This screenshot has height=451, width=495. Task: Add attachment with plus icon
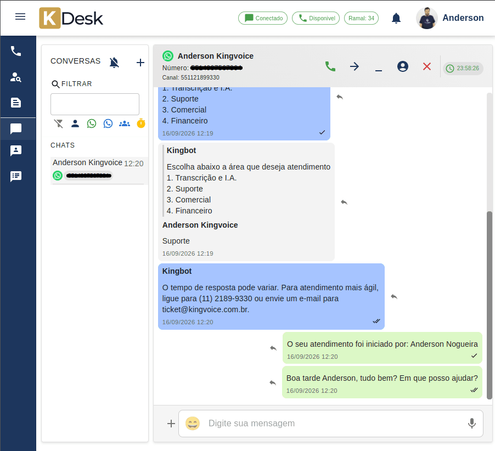coord(171,424)
